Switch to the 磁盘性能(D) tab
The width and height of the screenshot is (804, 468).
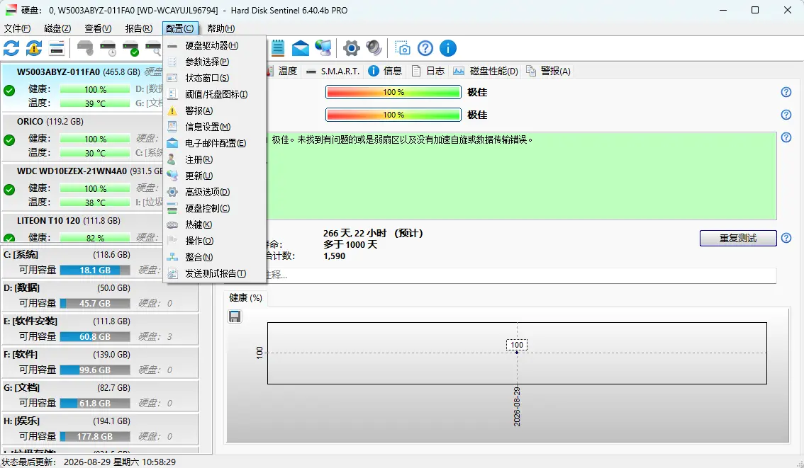click(x=486, y=72)
